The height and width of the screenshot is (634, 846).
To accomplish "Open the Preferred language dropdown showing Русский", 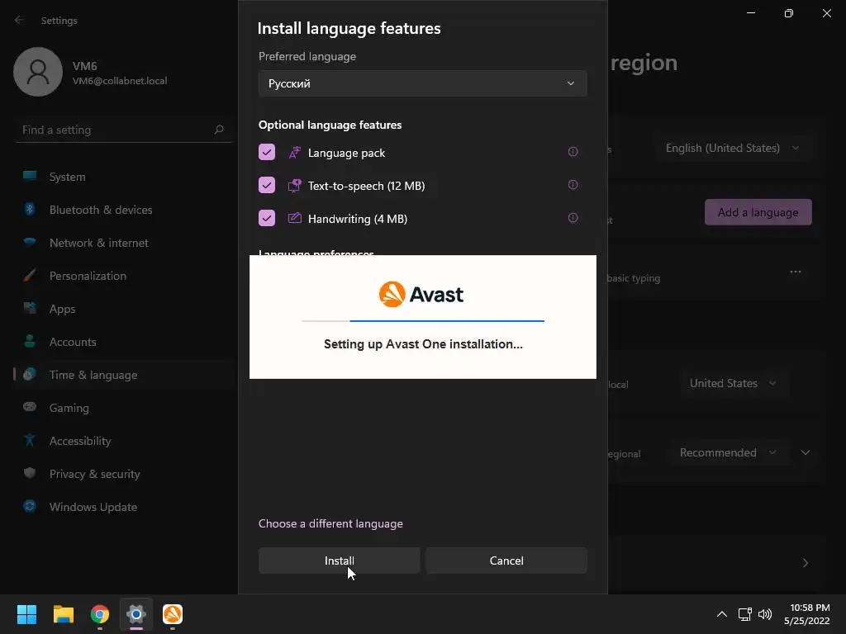I will (422, 83).
